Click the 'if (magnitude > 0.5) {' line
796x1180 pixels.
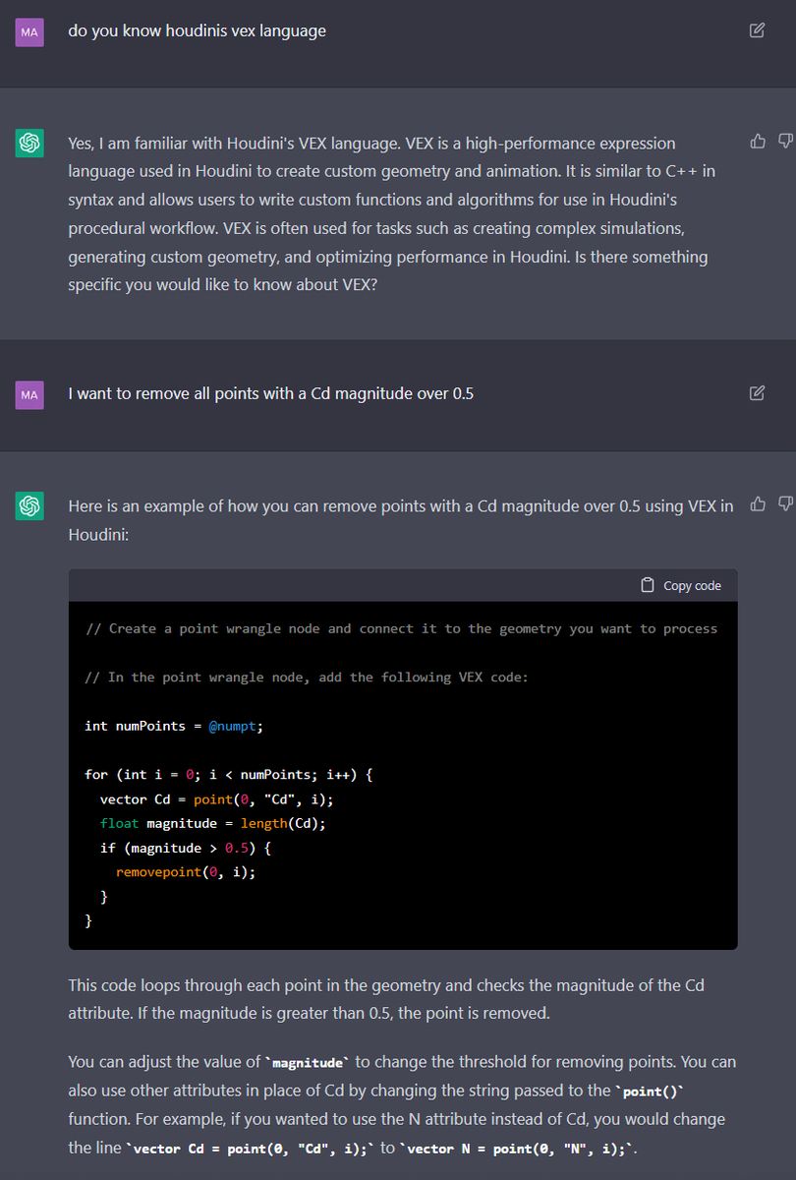coord(185,848)
